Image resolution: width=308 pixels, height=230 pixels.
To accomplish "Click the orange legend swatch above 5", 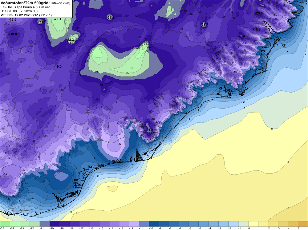I will point(303,224).
